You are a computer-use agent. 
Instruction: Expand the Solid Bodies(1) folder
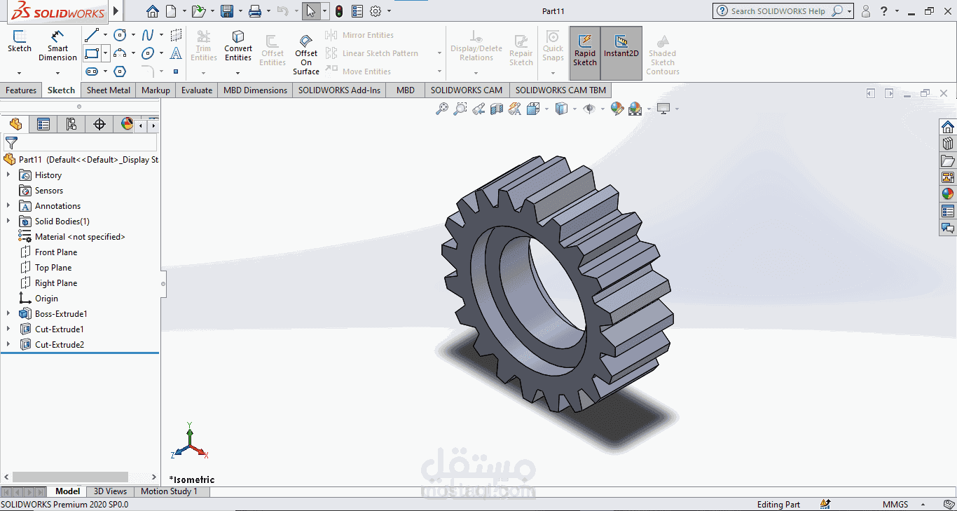point(8,221)
